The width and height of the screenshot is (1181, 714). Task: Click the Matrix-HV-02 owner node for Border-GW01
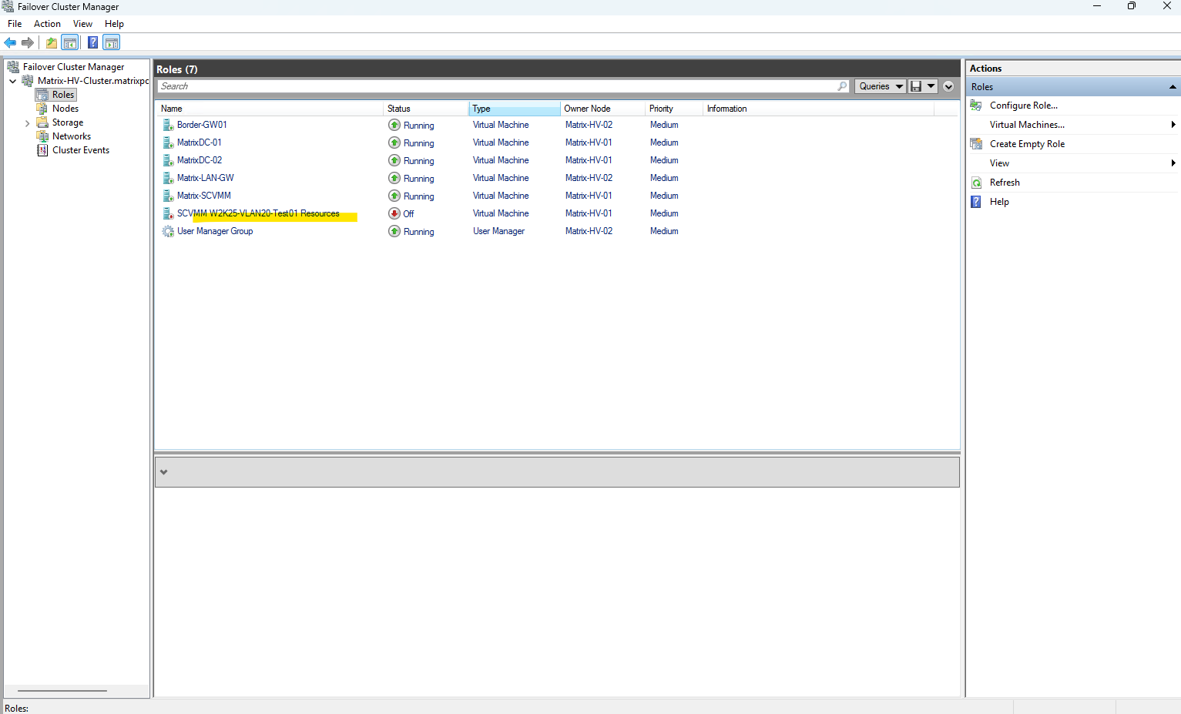(x=589, y=125)
